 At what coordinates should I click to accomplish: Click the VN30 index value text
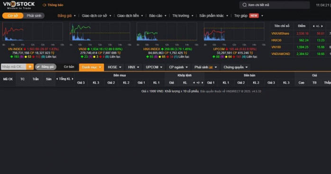click(x=107, y=49)
